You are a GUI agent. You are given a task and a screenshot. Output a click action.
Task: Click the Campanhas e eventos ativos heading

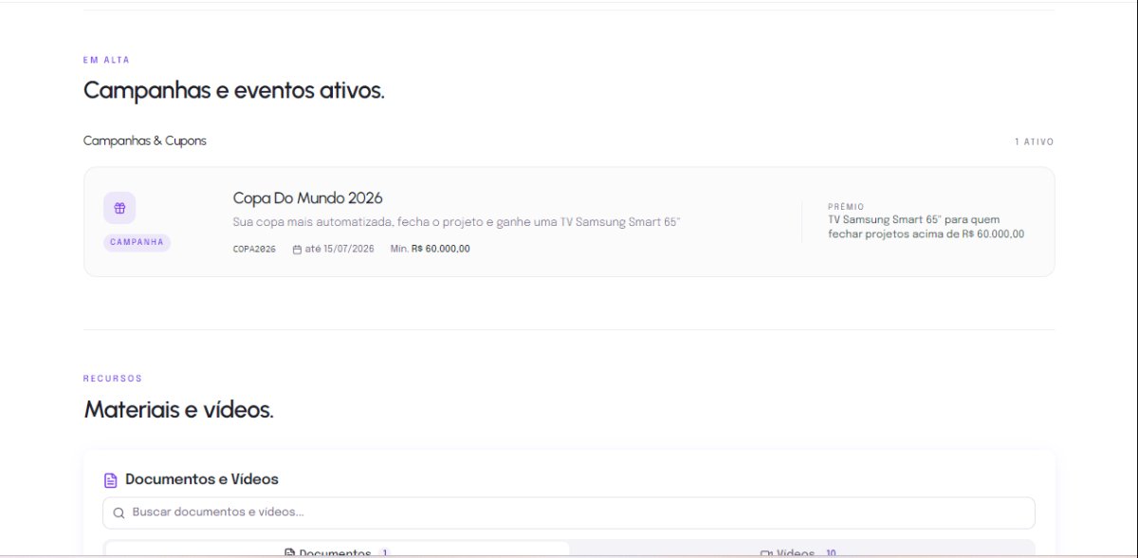click(x=234, y=91)
